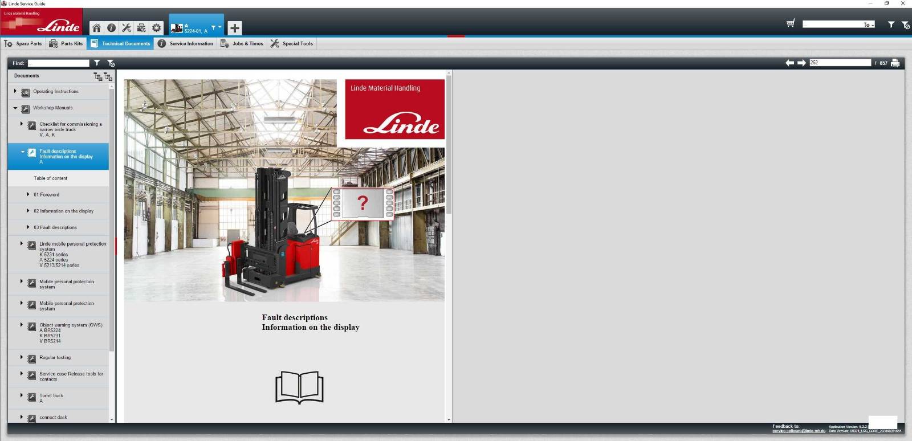Click the page number field showing 252
Viewport: 912px width, 441px height.
tap(840, 63)
